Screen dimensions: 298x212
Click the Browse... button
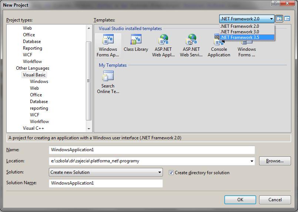click(x=275, y=161)
